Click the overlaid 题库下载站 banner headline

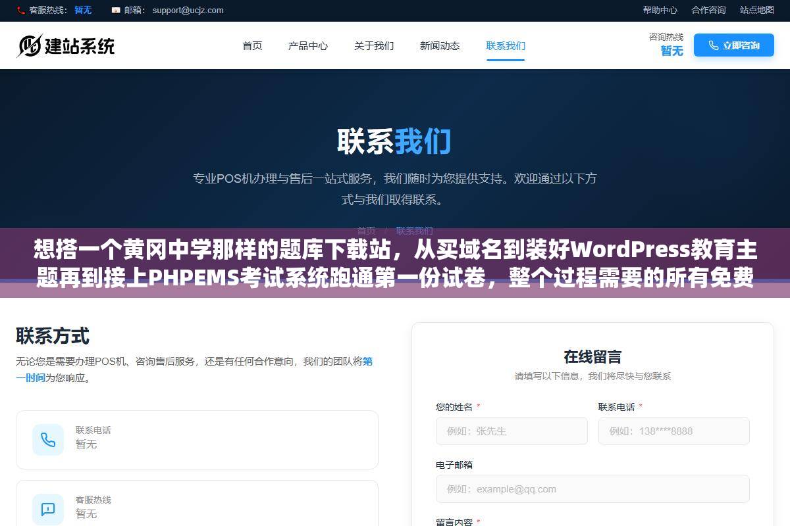(395, 264)
